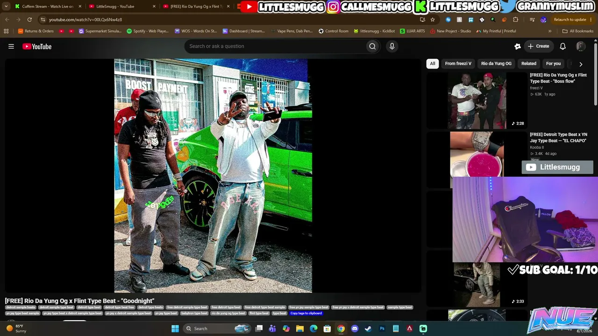Show more hidden bookmarks chevron
Viewport: 598px width, 336px height.
click(550, 31)
